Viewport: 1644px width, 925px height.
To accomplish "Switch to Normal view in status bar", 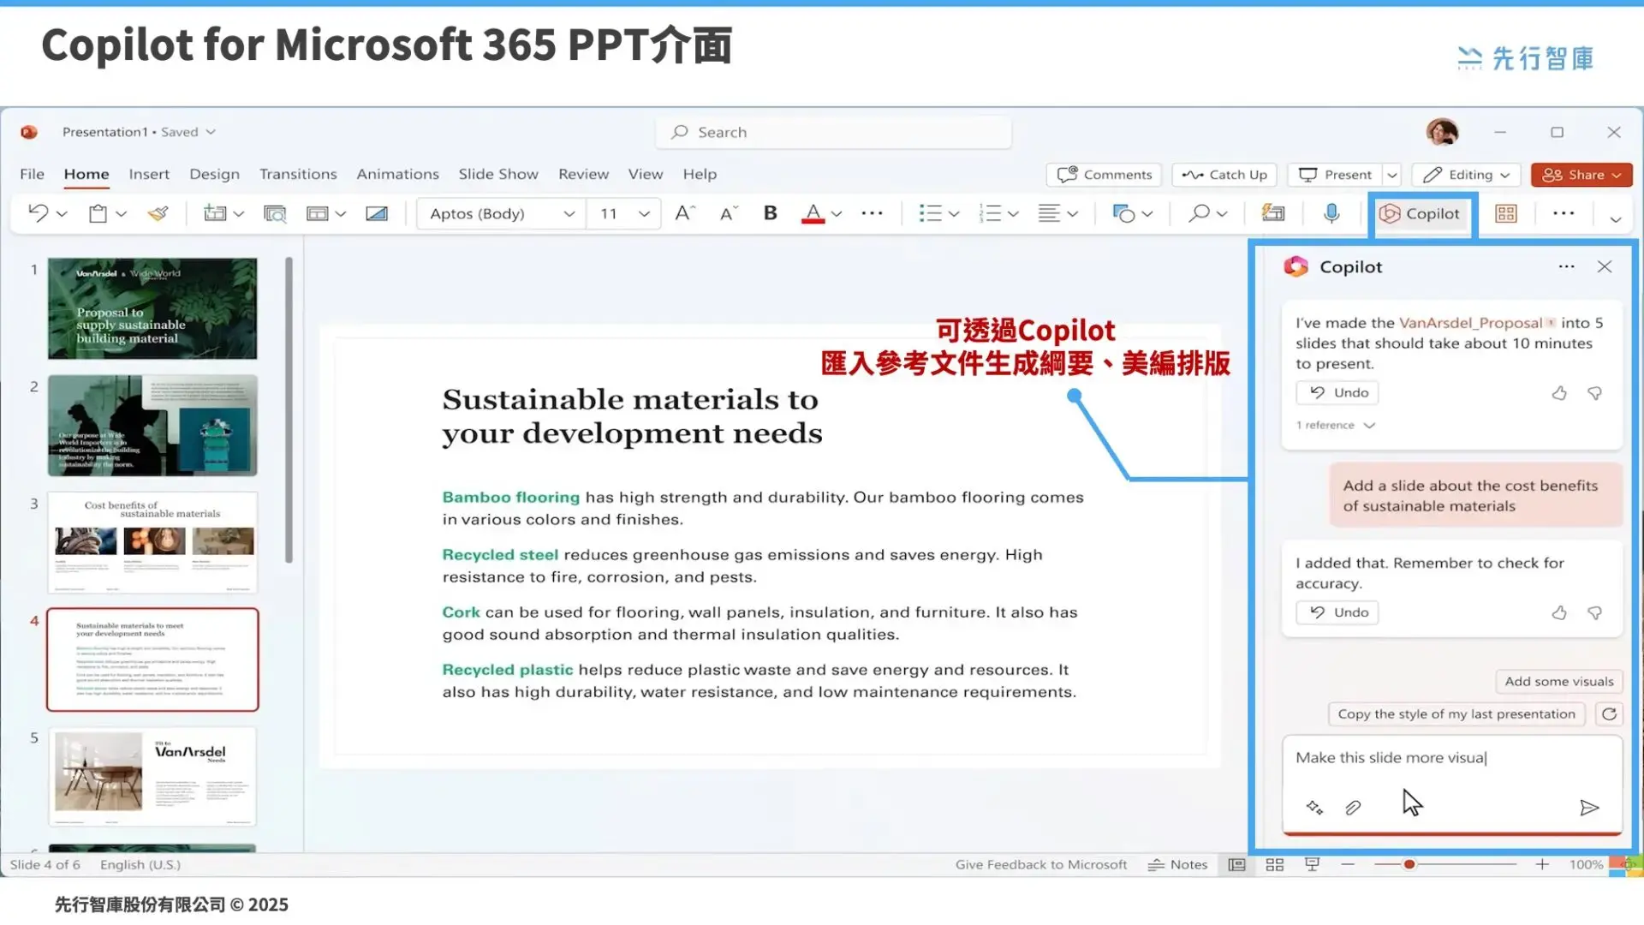I will pos(1236,865).
